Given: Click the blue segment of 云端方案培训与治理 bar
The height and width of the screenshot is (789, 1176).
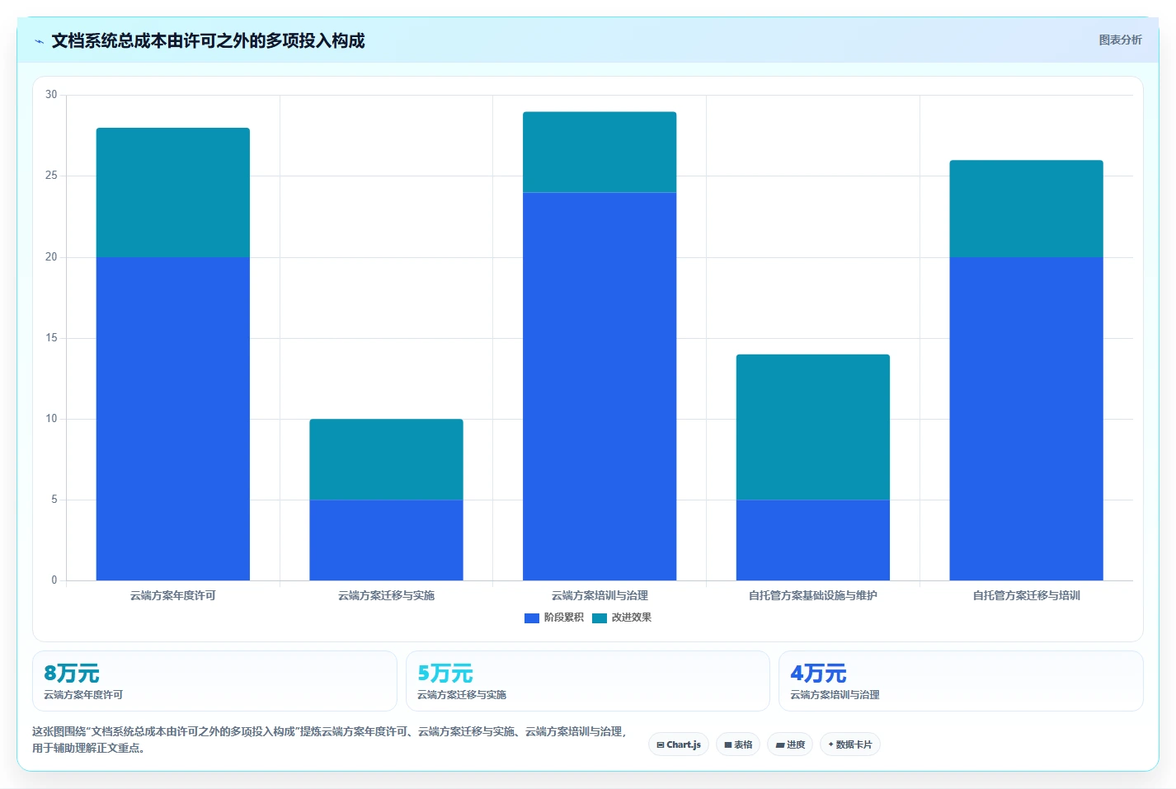Looking at the screenshot, I should [x=600, y=387].
